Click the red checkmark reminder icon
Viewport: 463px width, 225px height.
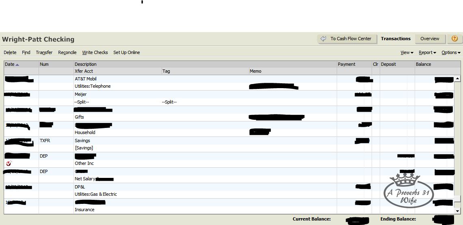[9, 163]
